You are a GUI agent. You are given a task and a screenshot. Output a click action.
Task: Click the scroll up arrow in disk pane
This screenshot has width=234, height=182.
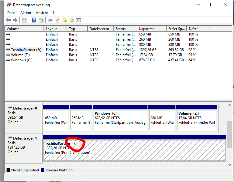[x=230, y=105]
